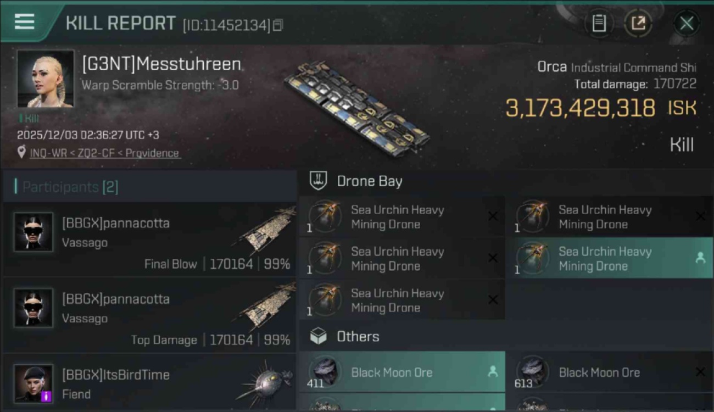Open the INQ-WR Providence location link
The image size is (714, 412).
pyautogui.click(x=104, y=153)
